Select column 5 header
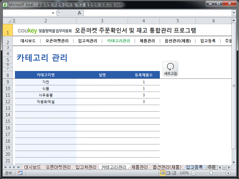Viewport: 239px width, 179px height. [x=177, y=21]
